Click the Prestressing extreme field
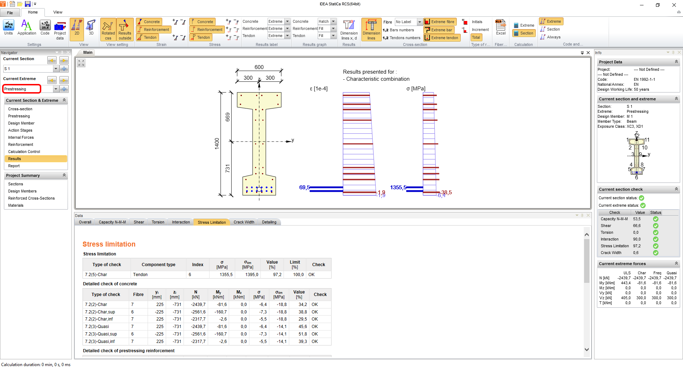This screenshot has height=370, width=683. pyautogui.click(x=22, y=89)
